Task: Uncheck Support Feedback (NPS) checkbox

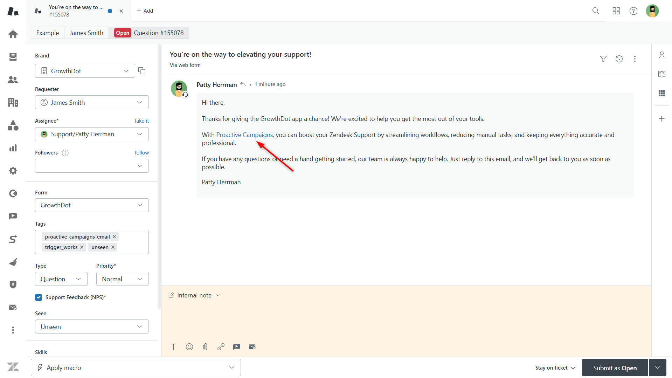Action: tap(39, 297)
